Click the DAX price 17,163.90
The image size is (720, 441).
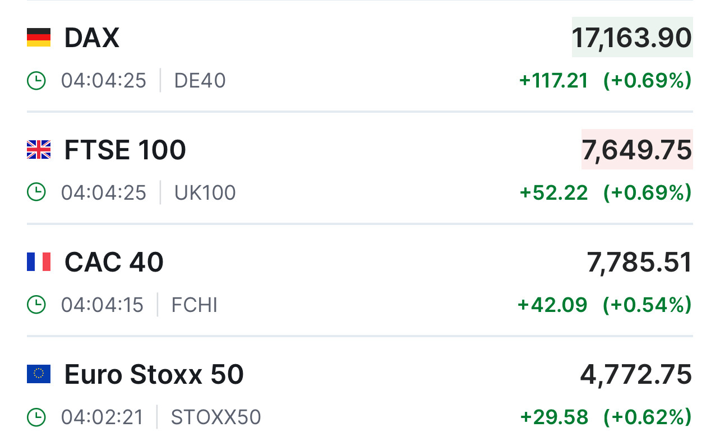tap(632, 38)
